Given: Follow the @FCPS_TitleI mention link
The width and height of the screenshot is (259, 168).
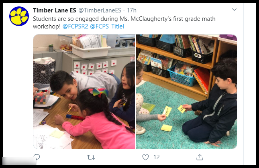Looking at the screenshot, I should [107, 26].
